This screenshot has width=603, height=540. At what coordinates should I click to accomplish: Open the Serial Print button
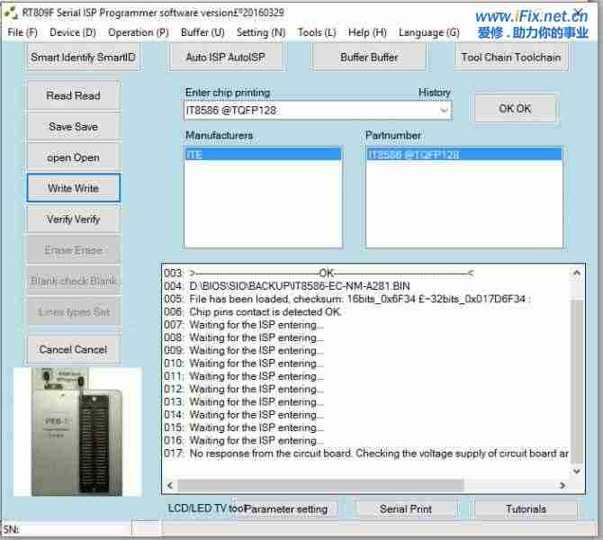405,508
